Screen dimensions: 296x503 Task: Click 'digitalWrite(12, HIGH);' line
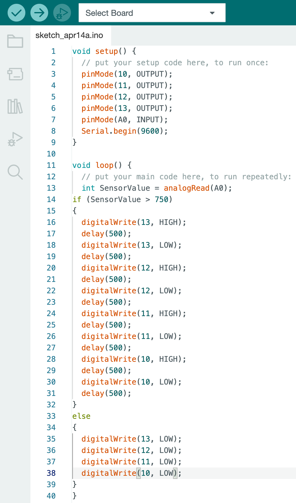point(134,268)
